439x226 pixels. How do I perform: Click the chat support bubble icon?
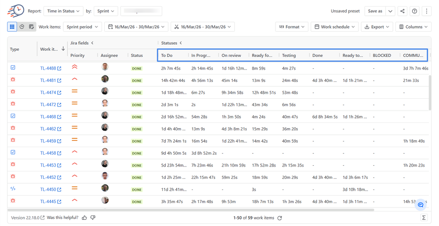(x=421, y=205)
